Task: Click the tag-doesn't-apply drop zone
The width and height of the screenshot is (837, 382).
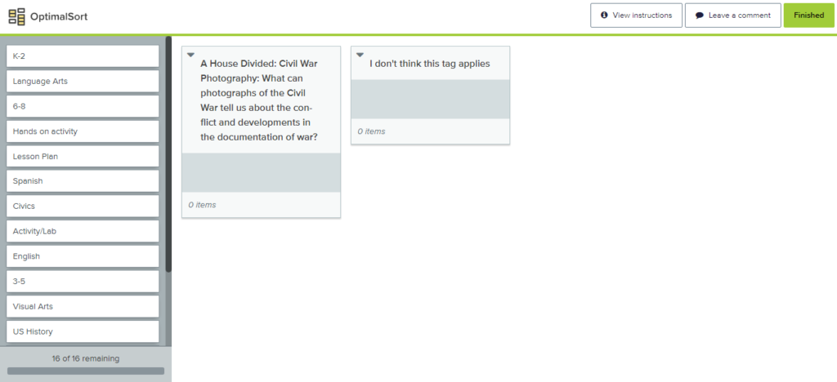Action: (x=430, y=99)
